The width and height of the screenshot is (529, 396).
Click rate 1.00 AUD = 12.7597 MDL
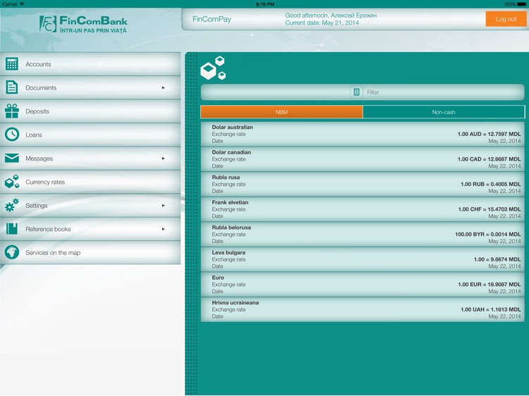(x=490, y=134)
